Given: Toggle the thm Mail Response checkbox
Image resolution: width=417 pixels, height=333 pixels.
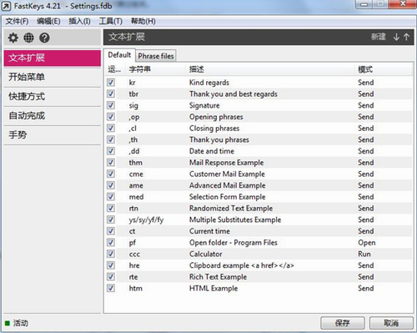Looking at the screenshot, I should point(111,162).
